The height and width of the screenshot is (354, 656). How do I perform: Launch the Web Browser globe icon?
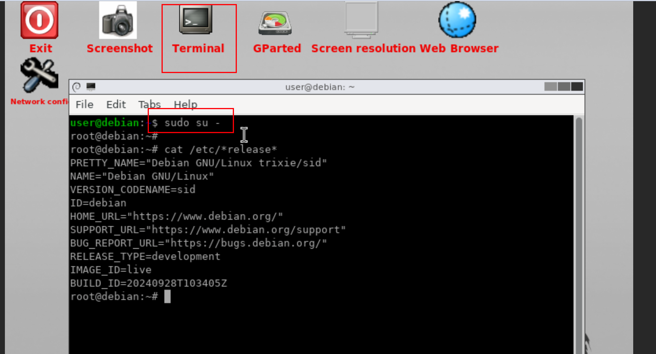click(x=457, y=20)
